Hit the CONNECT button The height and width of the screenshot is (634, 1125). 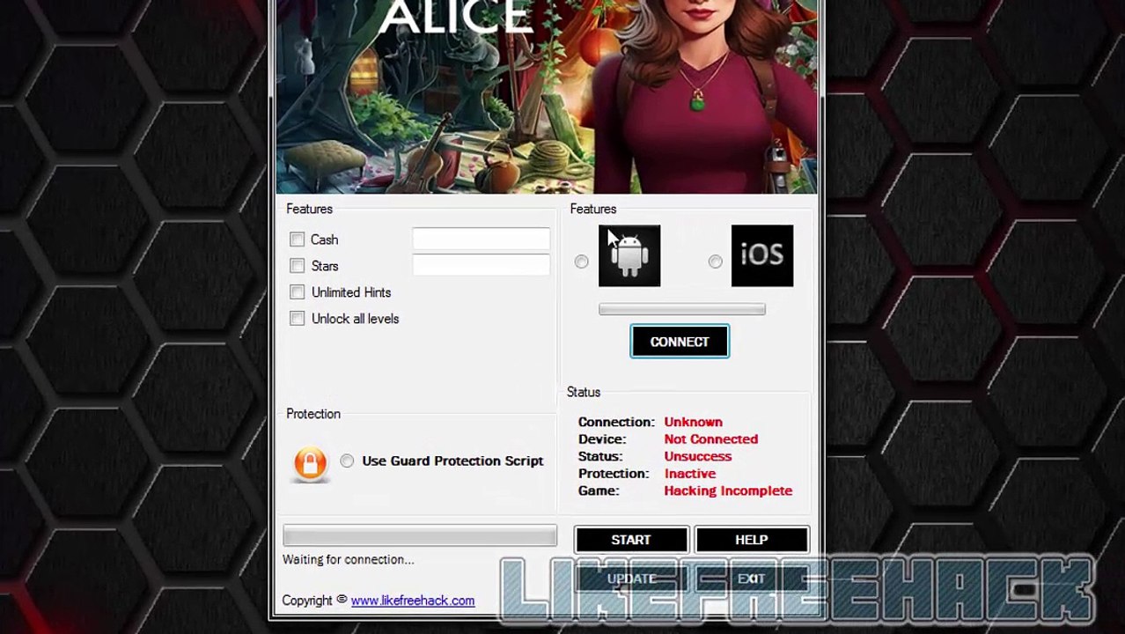point(680,342)
